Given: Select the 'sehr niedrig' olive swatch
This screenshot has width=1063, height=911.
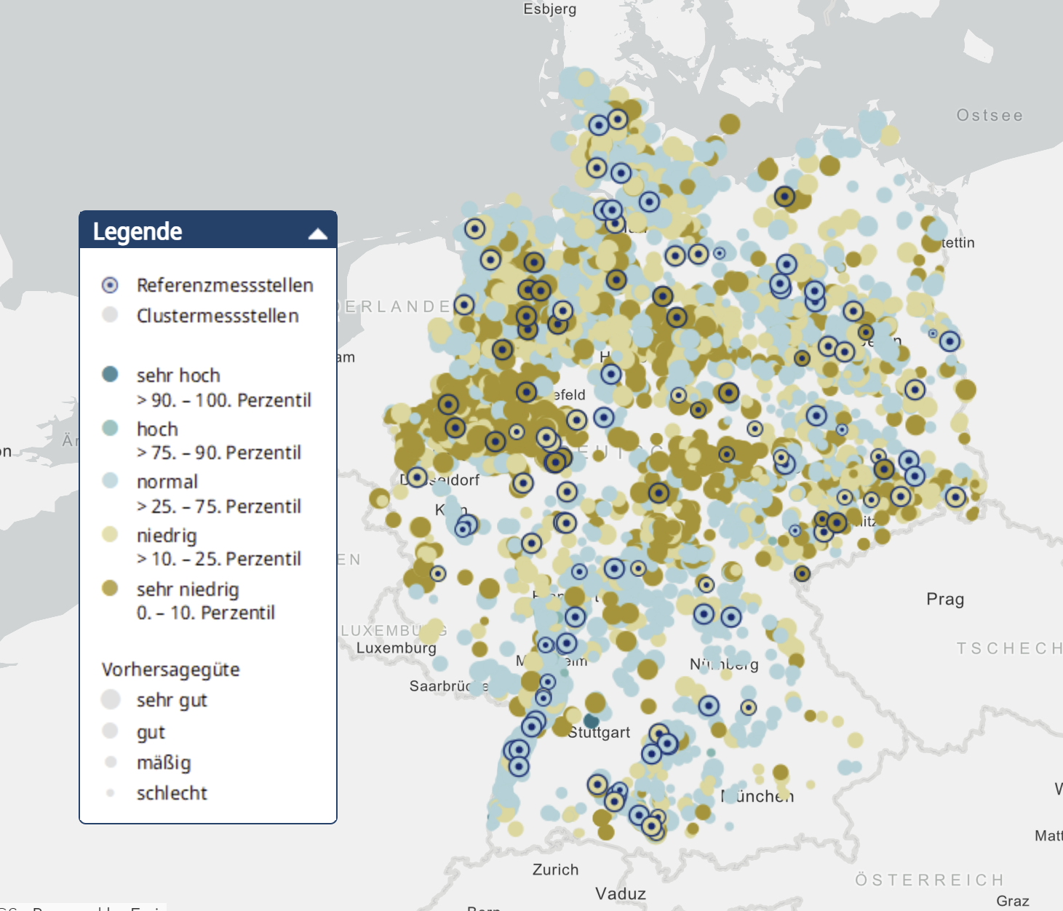Looking at the screenshot, I should (110, 588).
